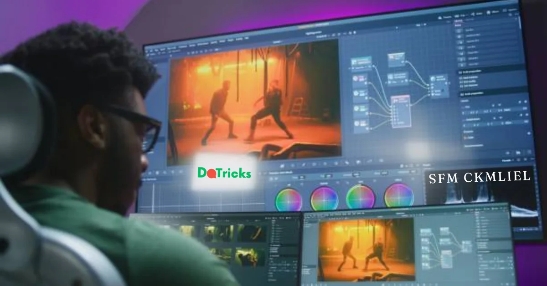Toggle the third checkbox in the right properties panel
The width and height of the screenshot is (547, 286).
coord(461,86)
